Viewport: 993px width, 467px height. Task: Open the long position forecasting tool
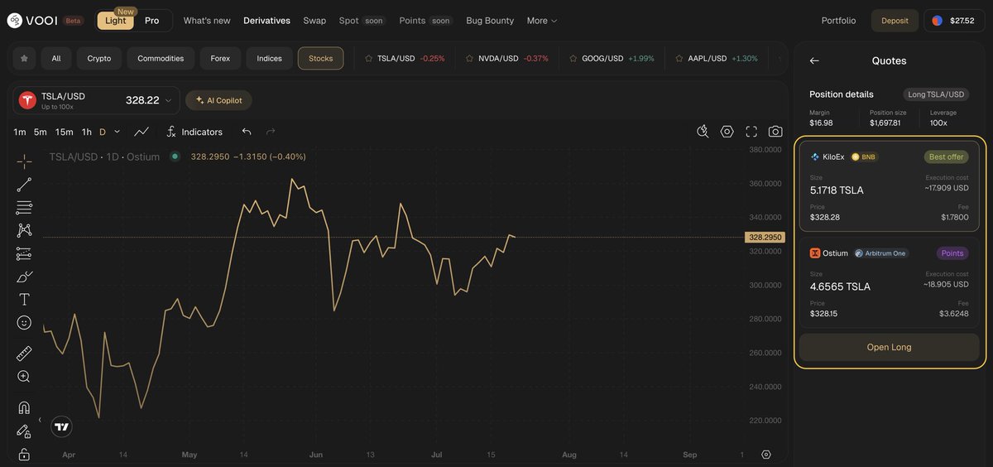tap(24, 253)
